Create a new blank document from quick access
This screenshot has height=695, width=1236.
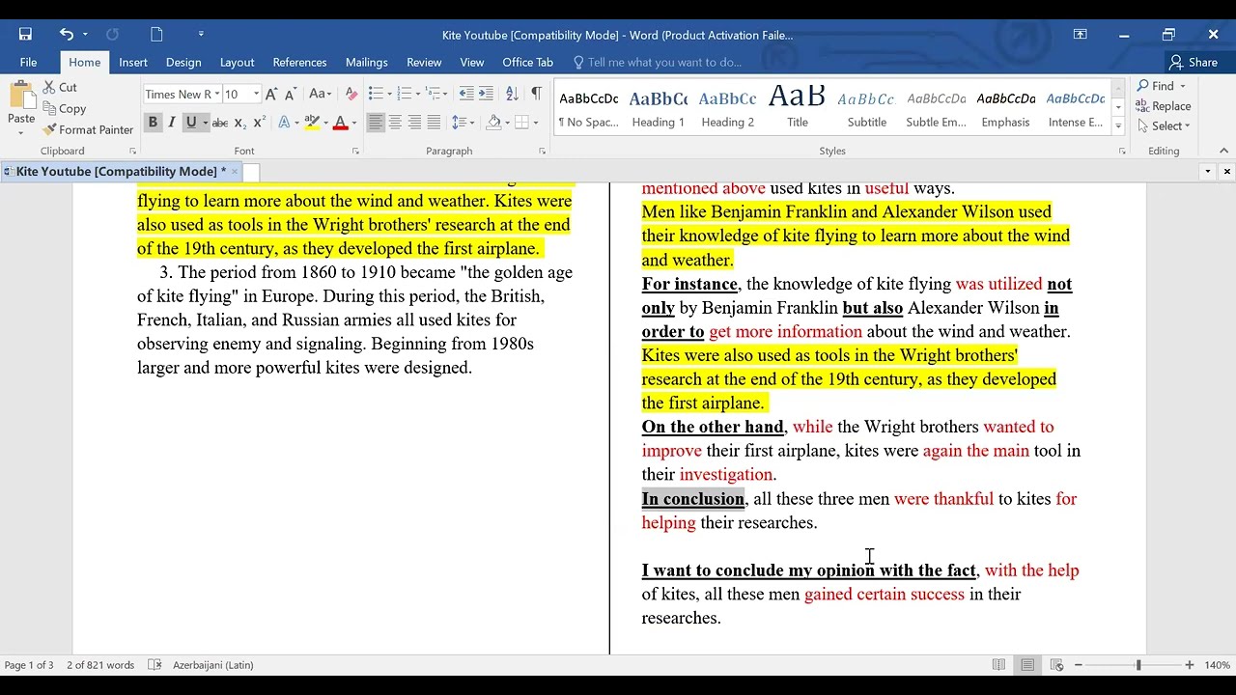click(x=156, y=35)
